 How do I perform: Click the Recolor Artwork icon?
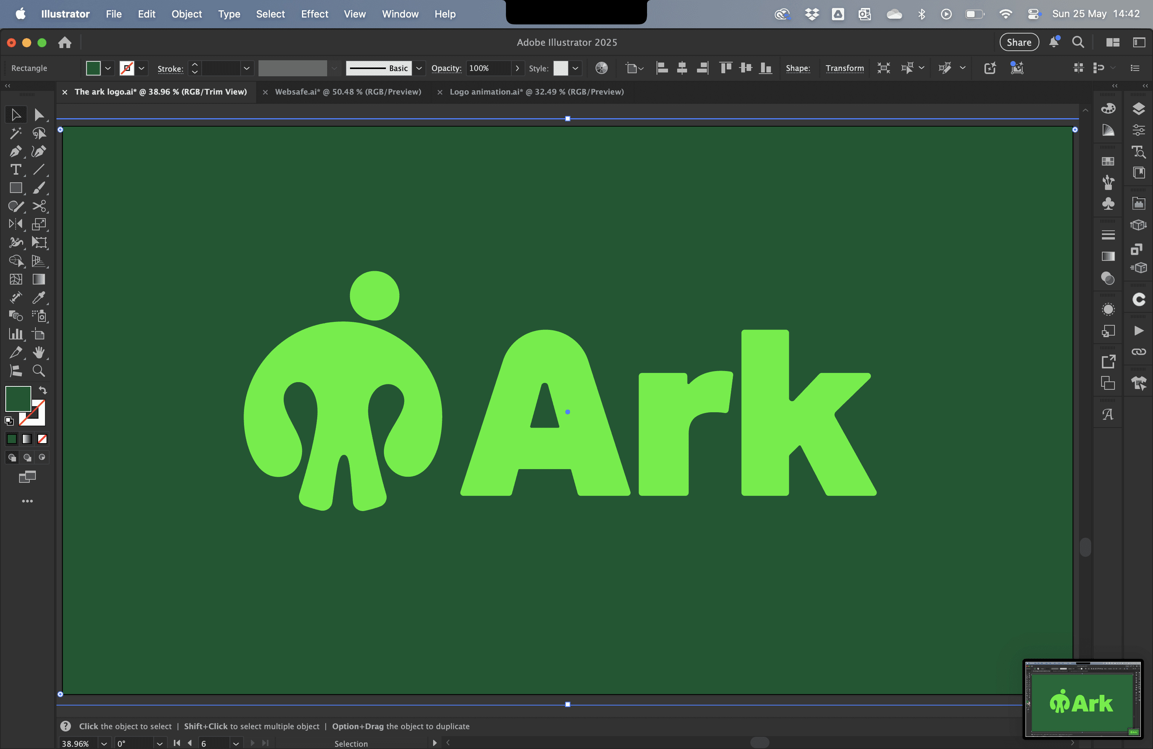coord(601,68)
